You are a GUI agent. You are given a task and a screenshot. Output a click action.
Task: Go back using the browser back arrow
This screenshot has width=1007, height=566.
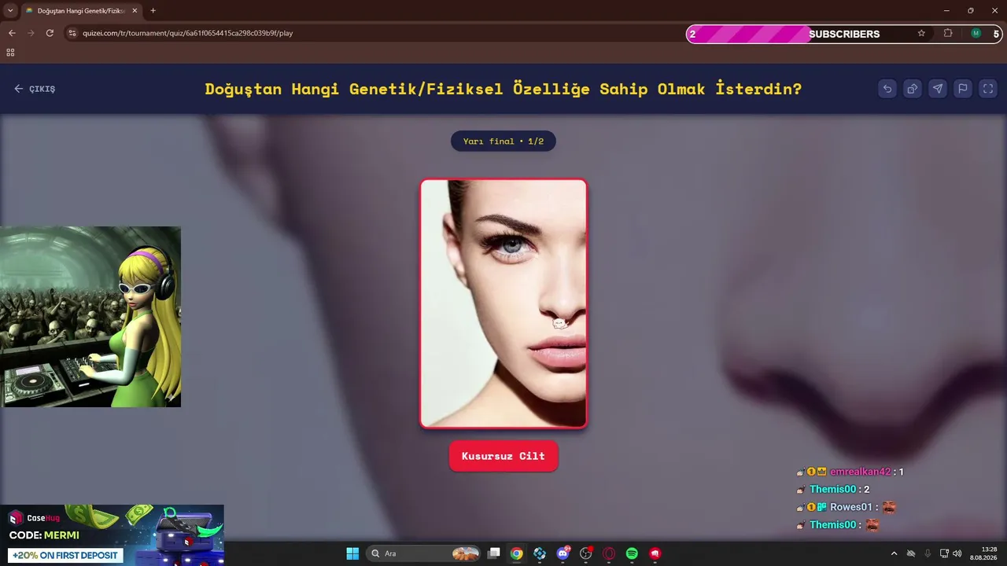12,33
